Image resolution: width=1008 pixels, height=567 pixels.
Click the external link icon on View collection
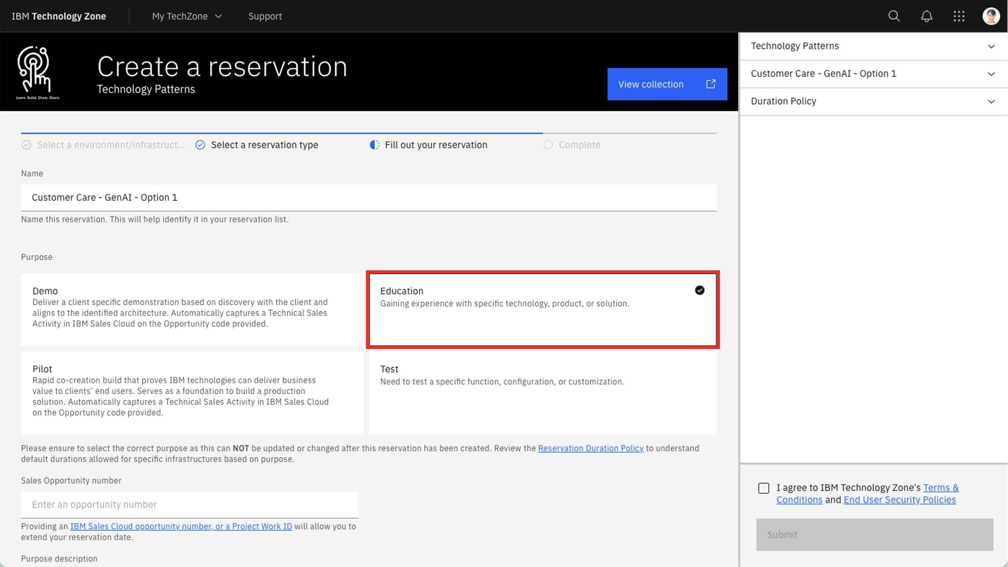[x=711, y=84]
